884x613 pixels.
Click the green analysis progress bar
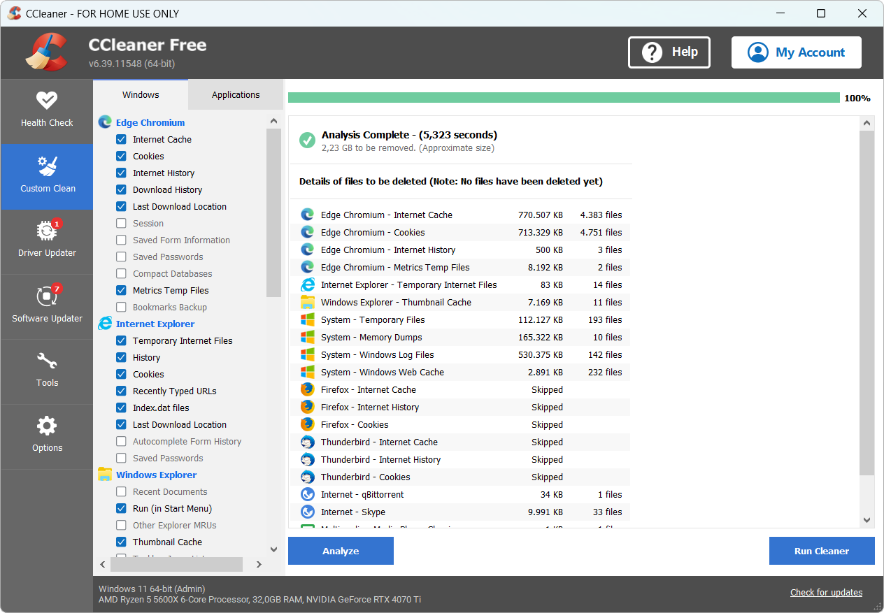564,98
